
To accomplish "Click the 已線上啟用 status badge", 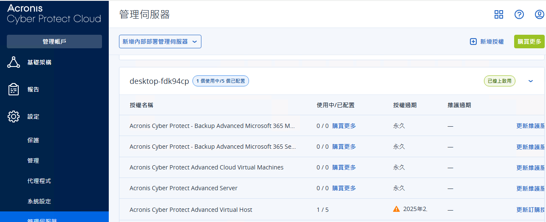I will click(499, 81).
